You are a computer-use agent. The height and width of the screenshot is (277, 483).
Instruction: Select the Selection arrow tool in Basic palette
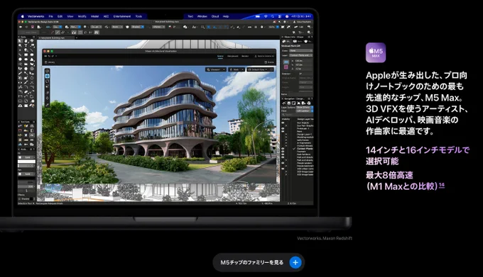tap(21, 41)
